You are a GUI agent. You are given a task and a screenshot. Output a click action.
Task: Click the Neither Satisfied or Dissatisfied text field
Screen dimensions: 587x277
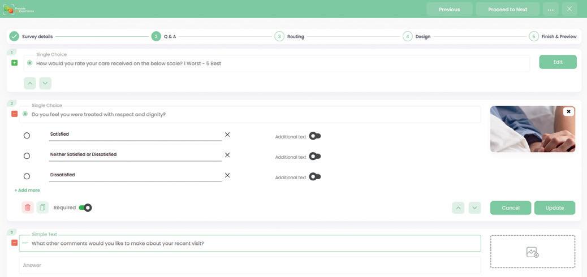coord(135,154)
